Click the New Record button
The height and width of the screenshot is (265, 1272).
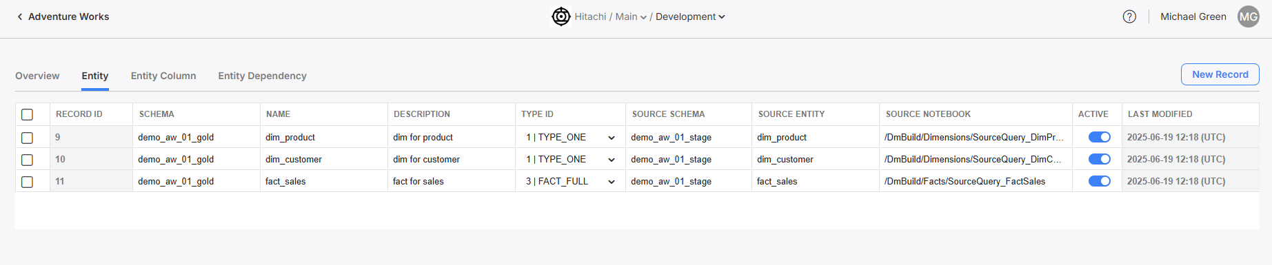(x=1220, y=74)
